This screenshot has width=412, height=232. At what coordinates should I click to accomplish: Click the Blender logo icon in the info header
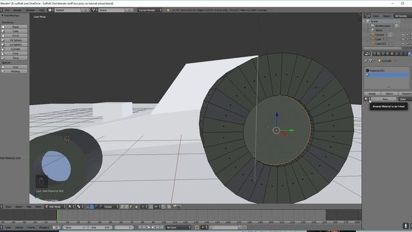click(168, 10)
